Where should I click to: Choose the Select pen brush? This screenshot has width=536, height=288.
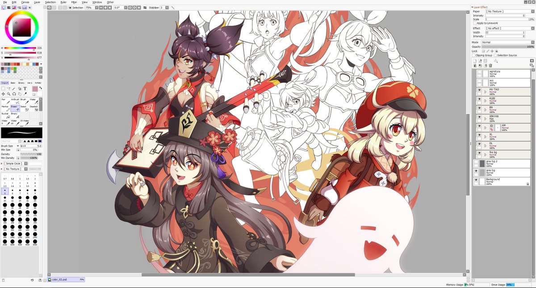[24, 109]
